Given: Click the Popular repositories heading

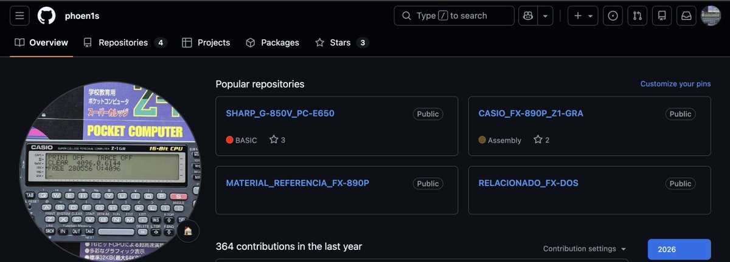Looking at the screenshot, I should (260, 84).
